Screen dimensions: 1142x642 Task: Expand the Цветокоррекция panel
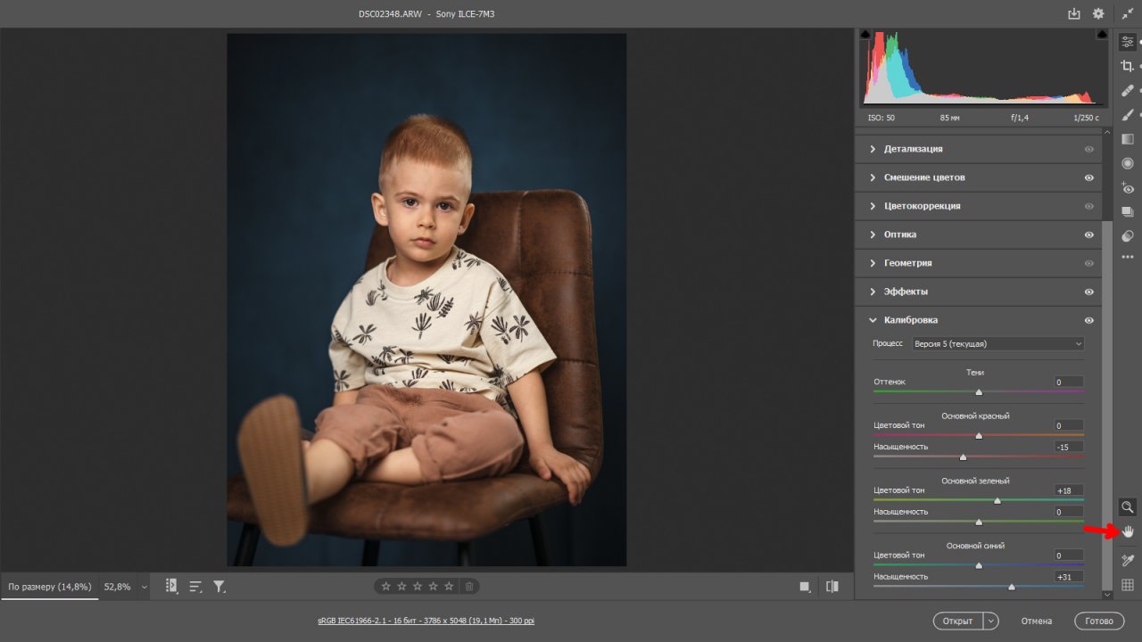click(873, 206)
